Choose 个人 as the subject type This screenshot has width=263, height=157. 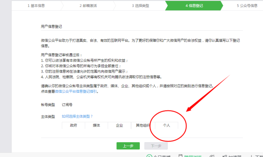click(166, 125)
